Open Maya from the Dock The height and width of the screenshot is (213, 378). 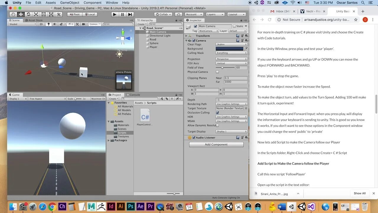pos(91,206)
